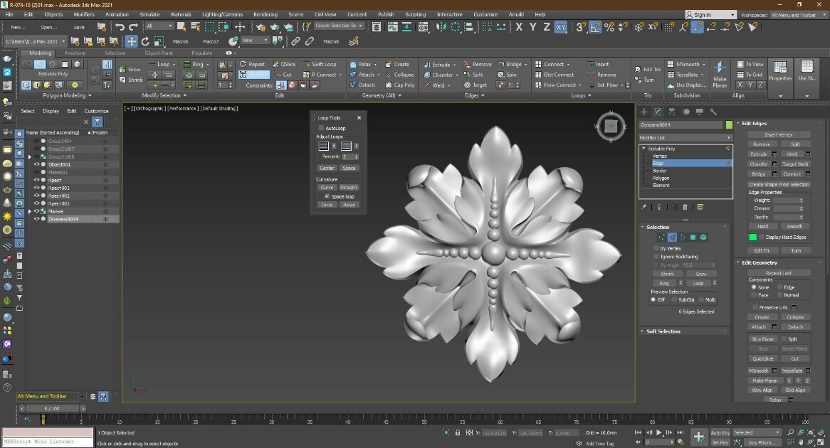Open the Scripting menu
Viewport: 830px width, 448px height.
pyautogui.click(x=415, y=14)
